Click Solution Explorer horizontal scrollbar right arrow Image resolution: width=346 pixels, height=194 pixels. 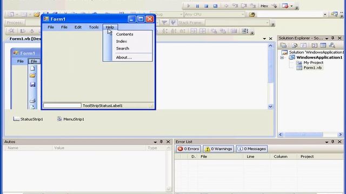point(340,134)
